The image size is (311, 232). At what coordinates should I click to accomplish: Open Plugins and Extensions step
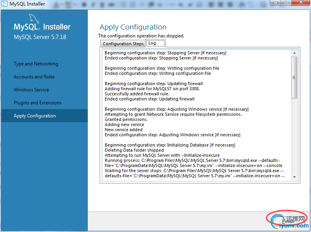(x=37, y=103)
